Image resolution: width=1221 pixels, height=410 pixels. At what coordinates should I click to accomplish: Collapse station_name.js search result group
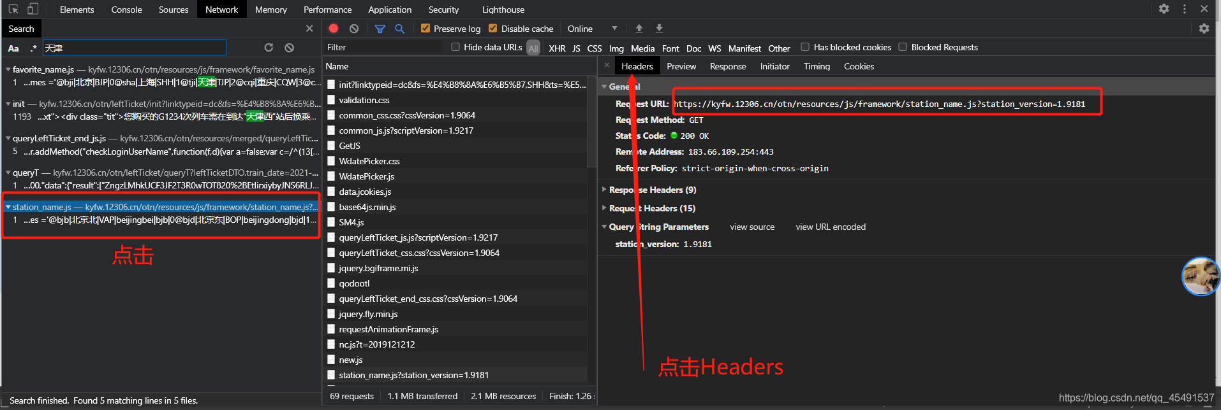click(x=8, y=207)
